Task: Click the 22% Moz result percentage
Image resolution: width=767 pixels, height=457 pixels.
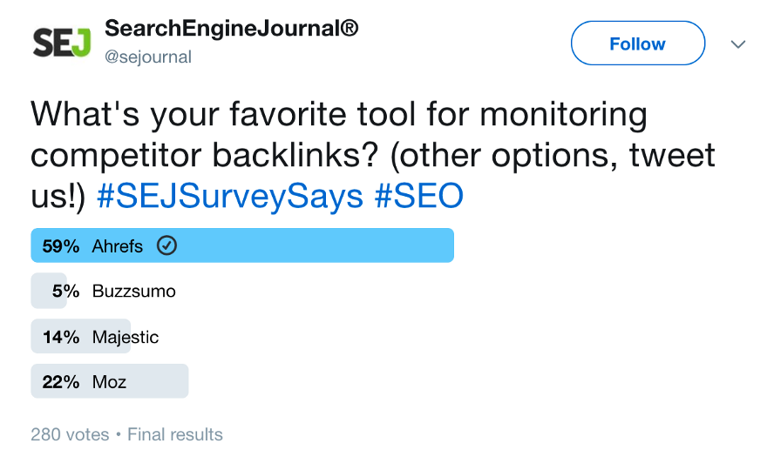Action: (x=61, y=382)
